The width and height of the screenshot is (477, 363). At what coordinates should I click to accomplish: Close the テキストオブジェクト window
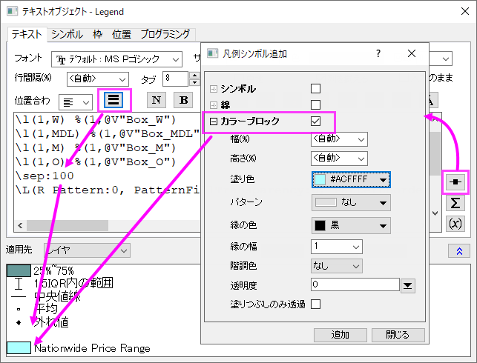tap(465, 12)
